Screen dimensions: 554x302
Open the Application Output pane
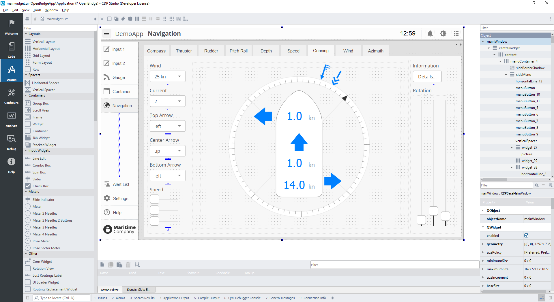click(177, 298)
